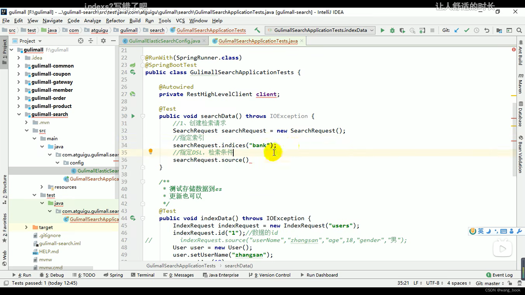Click the editor vertical scrollbar thumb
Screen dimensions: 525x295
click(x=514, y=139)
